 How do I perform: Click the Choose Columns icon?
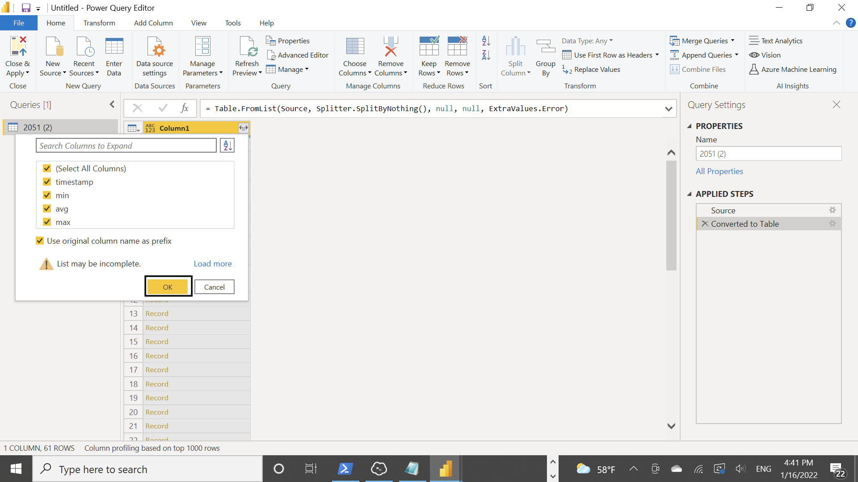coord(355,46)
